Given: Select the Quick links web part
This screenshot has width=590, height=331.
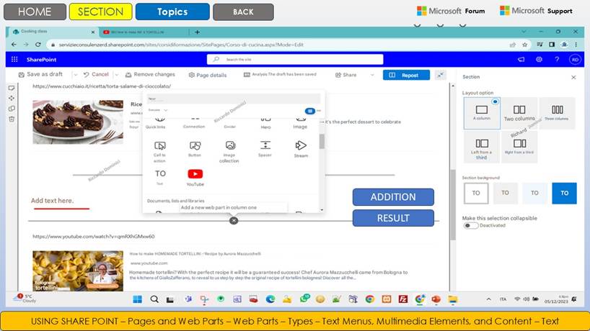Looking at the screenshot, I should tap(155, 123).
